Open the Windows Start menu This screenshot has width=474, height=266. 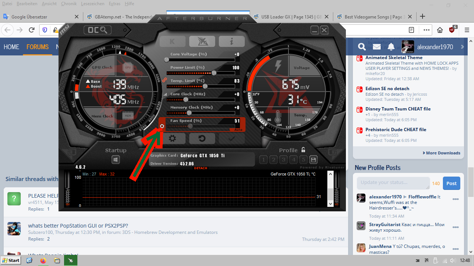click(11, 260)
